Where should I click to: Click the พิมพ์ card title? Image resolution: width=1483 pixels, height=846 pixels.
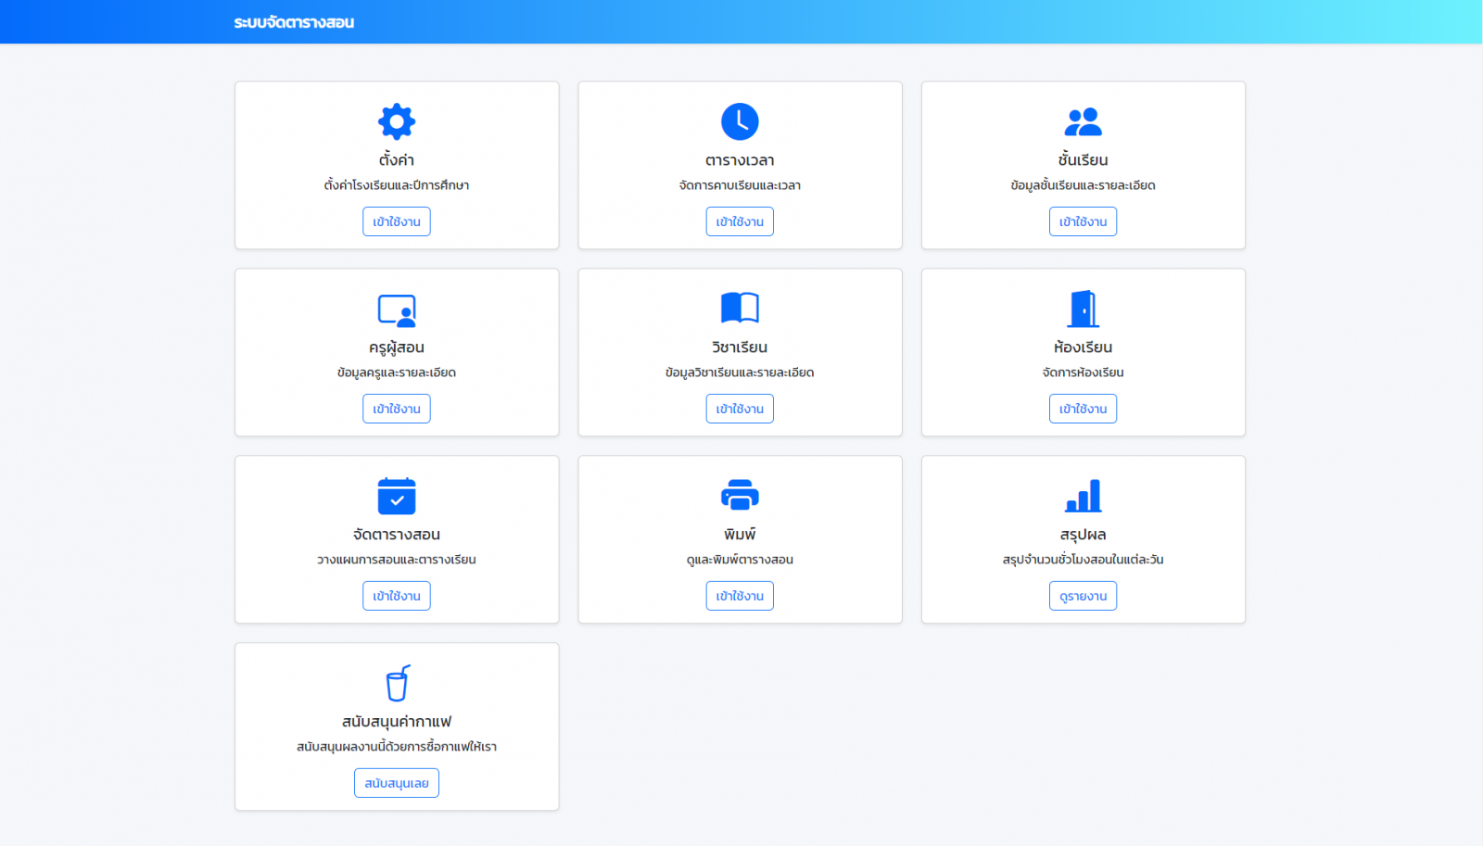740,535
